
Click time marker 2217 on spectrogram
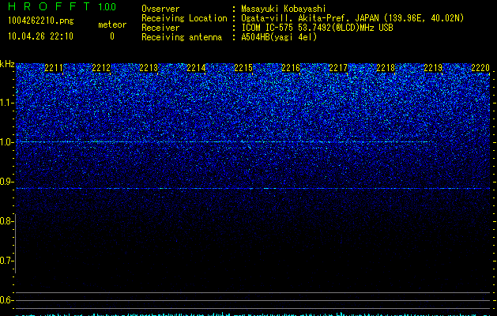(x=338, y=68)
